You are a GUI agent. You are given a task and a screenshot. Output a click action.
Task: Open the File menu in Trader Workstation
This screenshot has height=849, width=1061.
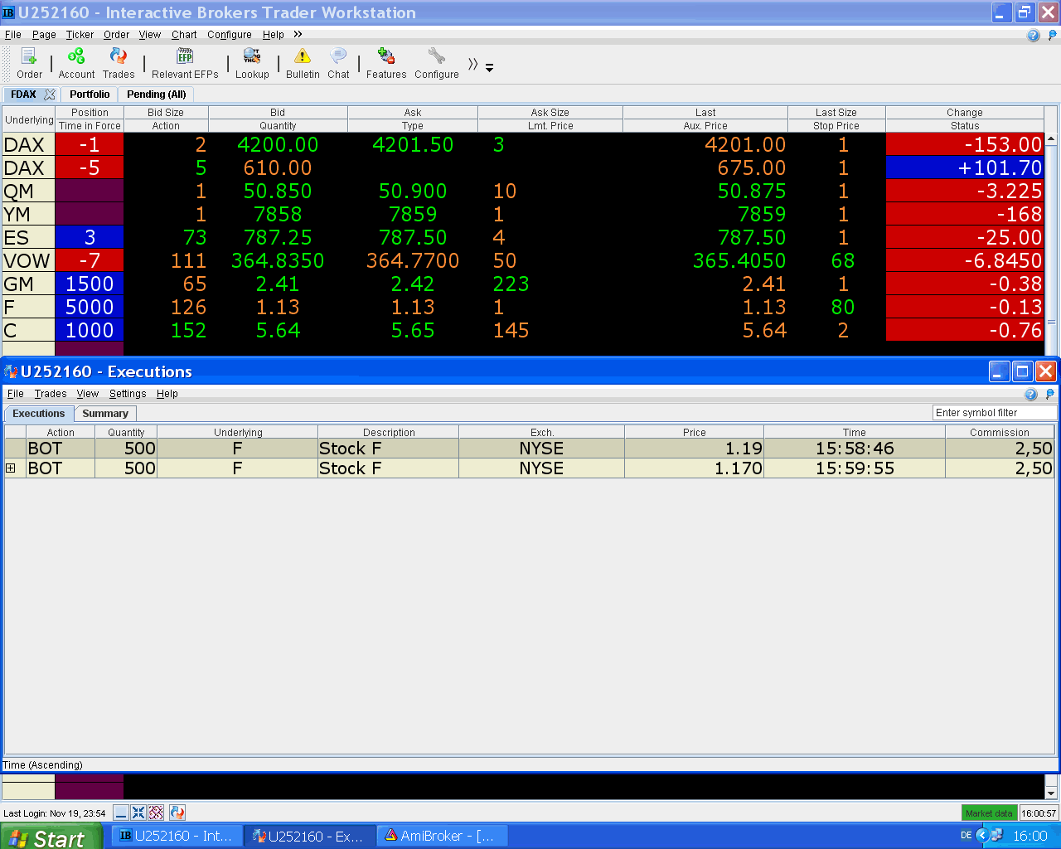click(13, 35)
